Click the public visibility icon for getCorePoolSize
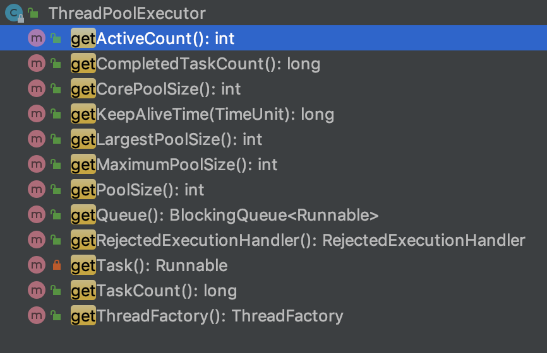 click(x=56, y=89)
